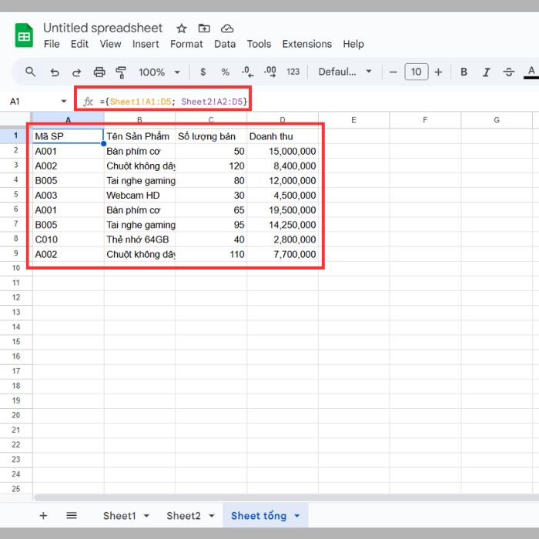Image resolution: width=539 pixels, height=539 pixels.
Task: Toggle italic formatting
Action: [x=486, y=72]
